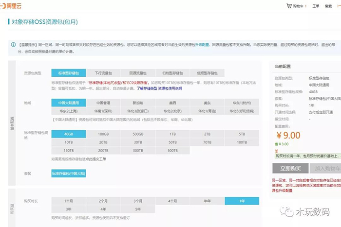
Task: Set purchase duration to 3个月
Action: pyautogui.click(x=138, y=201)
